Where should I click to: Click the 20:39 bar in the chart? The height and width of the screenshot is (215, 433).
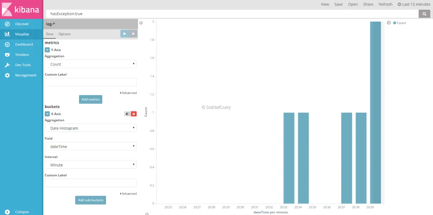coord(375,113)
